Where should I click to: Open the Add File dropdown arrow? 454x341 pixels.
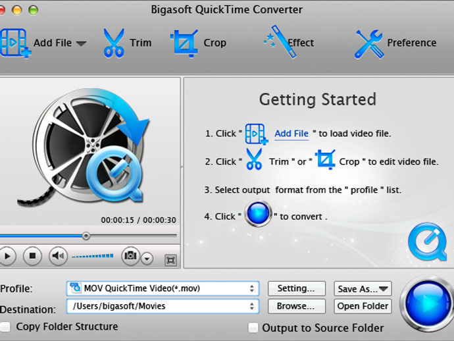click(x=82, y=43)
